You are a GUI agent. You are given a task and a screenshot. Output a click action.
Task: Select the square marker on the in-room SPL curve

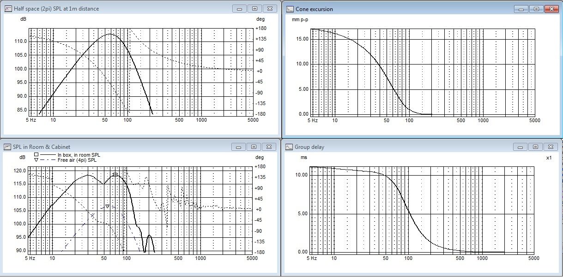(115, 174)
